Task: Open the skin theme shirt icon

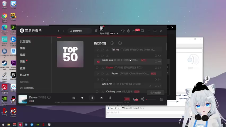Action: [x=123, y=31]
